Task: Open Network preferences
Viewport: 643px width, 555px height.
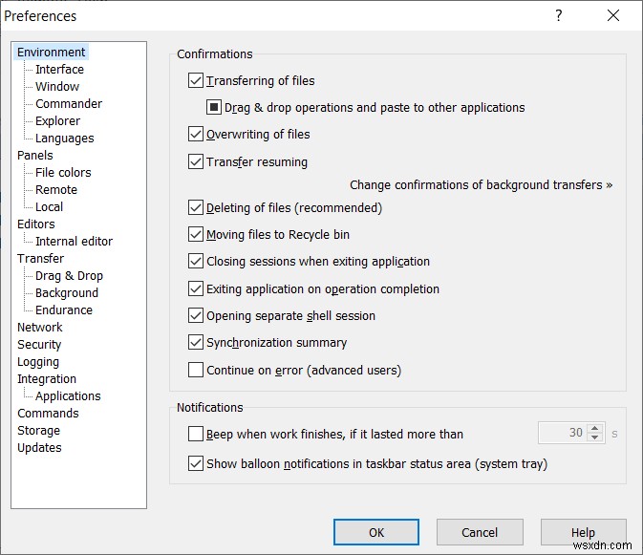Action: pos(40,328)
